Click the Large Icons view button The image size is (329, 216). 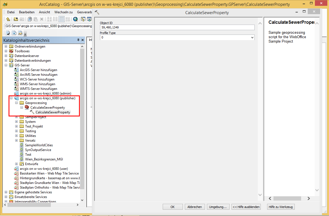tap(49, 19)
